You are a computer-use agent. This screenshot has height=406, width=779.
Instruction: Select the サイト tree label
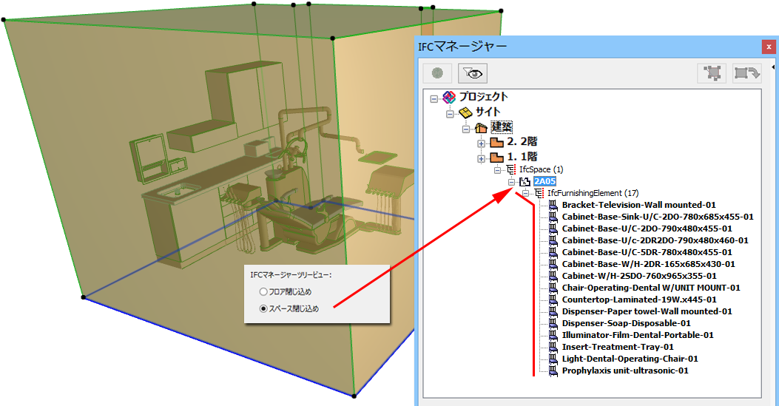488,112
